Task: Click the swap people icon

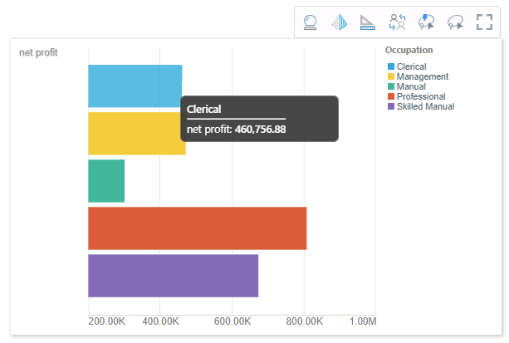Action: pyautogui.click(x=398, y=22)
